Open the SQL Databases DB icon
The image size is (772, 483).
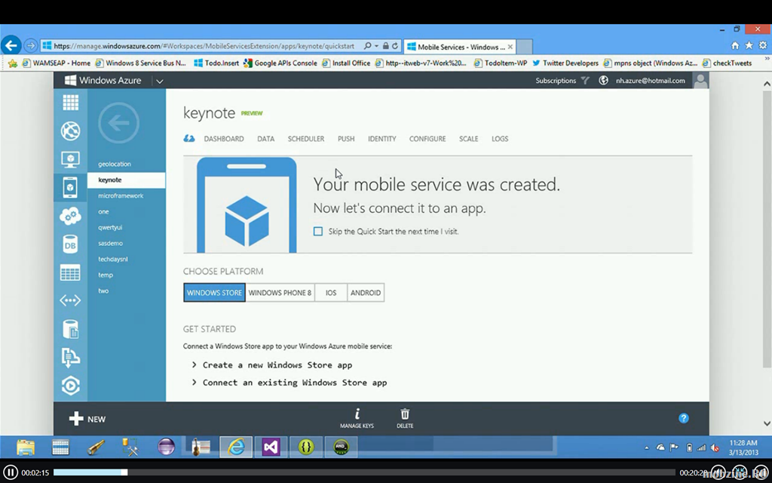(70, 245)
